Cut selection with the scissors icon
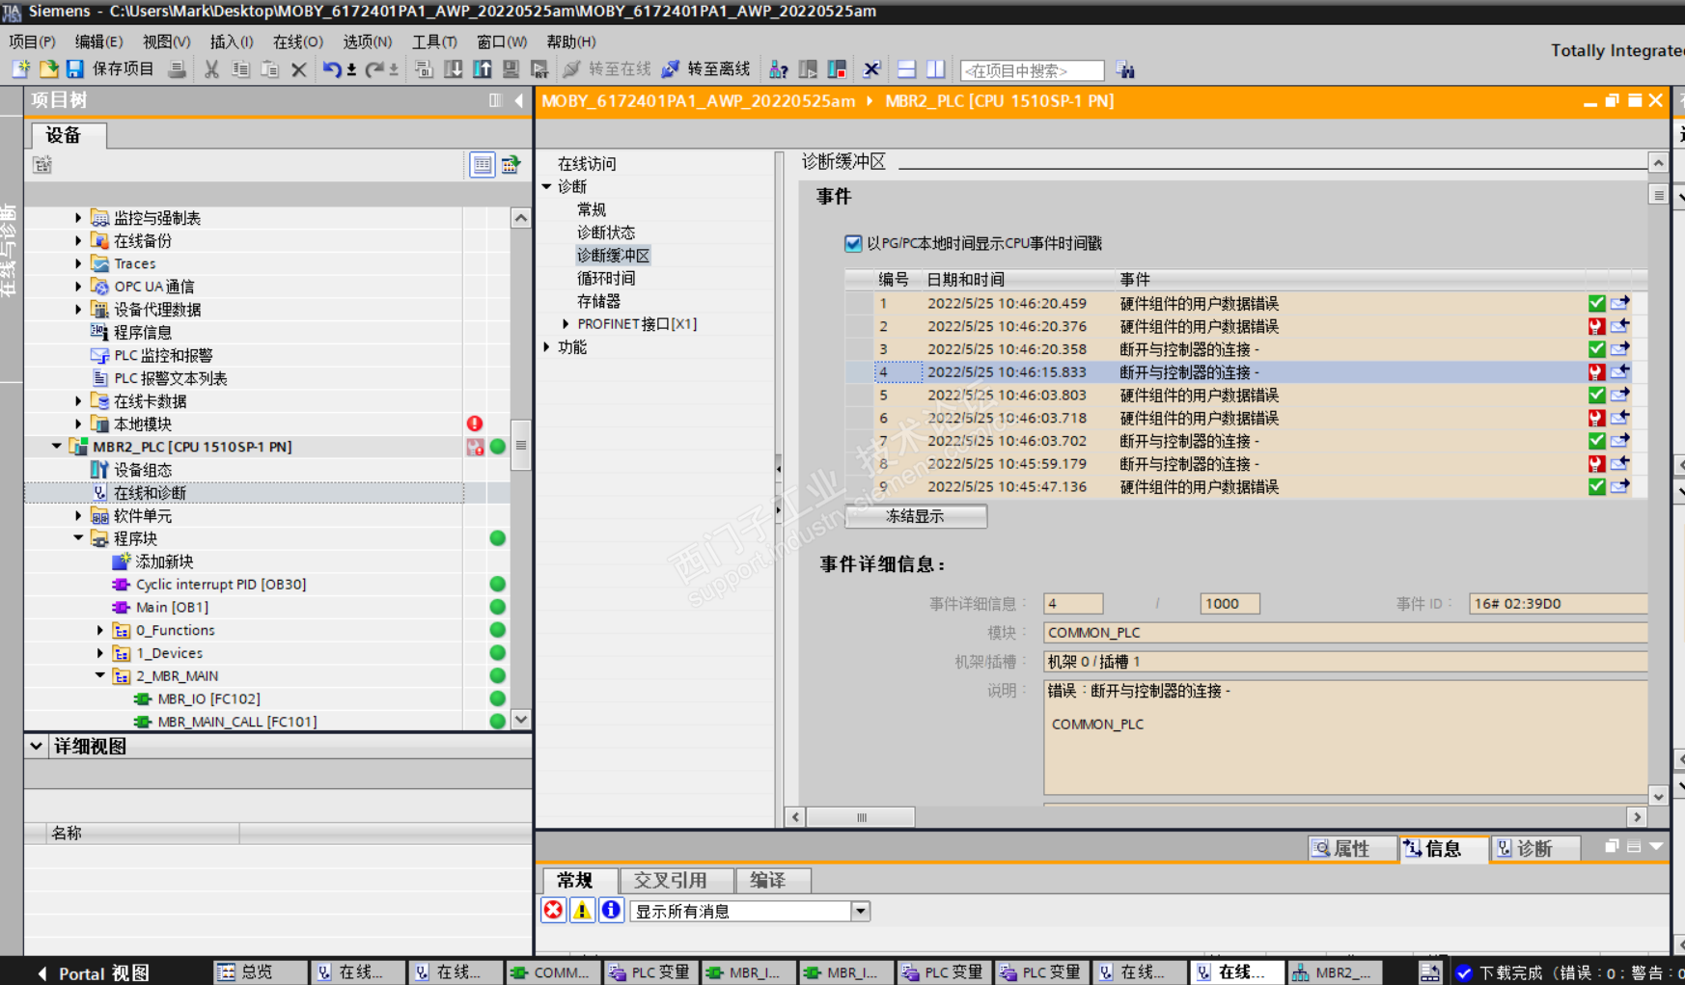The height and width of the screenshot is (985, 1685). click(x=211, y=69)
